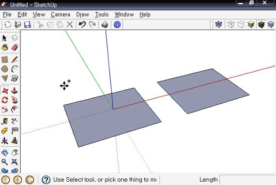Select the Arc tool
276x185 pixels.
point(15,69)
